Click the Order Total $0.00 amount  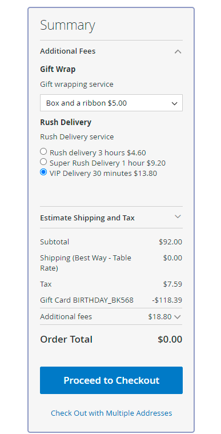(170, 340)
